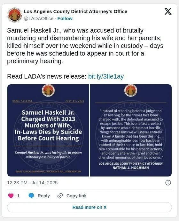This screenshot has height=221, width=179.
Task: Click the Reply label
Action: pyautogui.click(x=43, y=196)
